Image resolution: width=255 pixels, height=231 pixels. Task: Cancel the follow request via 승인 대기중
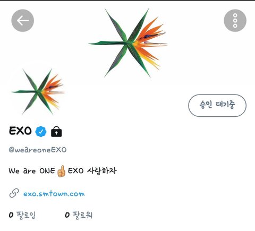[217, 105]
